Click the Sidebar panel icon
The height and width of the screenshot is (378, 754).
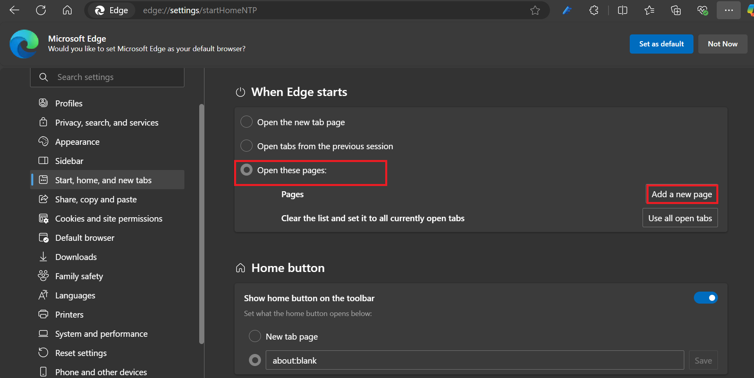coord(43,160)
